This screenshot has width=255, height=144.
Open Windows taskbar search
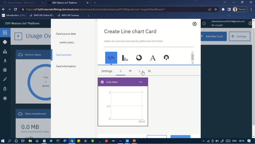(x=9, y=141)
